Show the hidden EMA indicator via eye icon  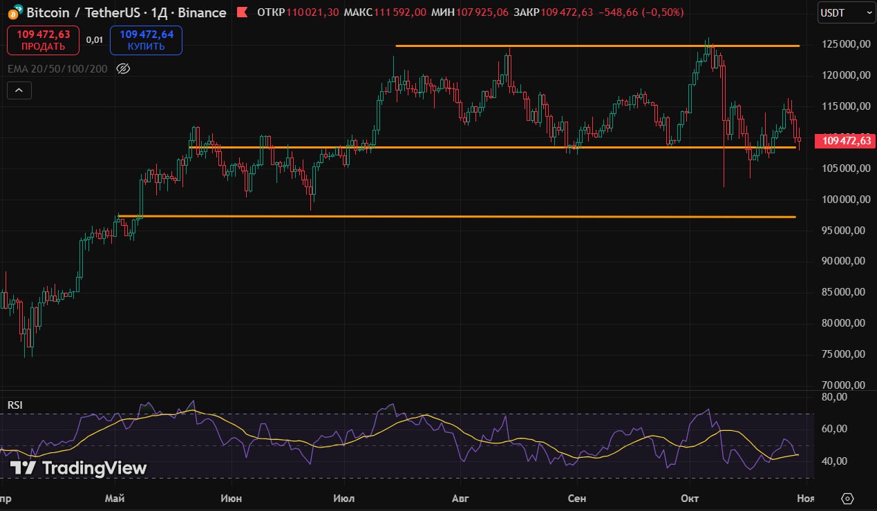[x=123, y=68]
